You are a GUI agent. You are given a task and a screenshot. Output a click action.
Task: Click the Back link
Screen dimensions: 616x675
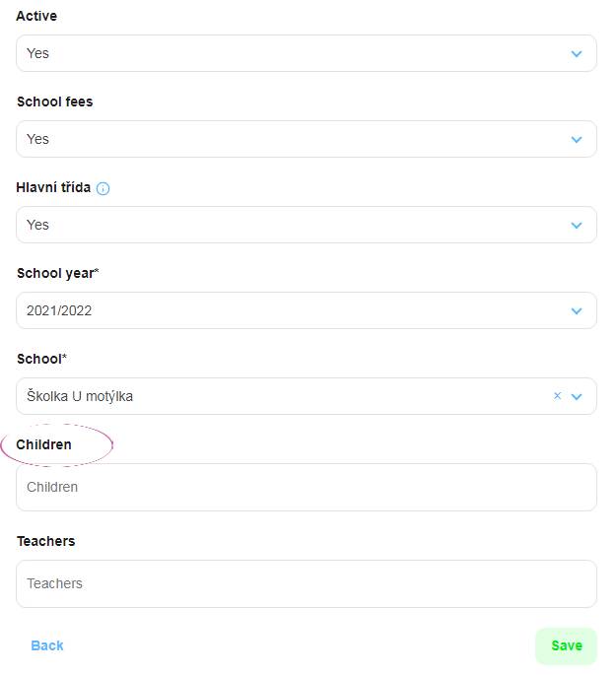[47, 645]
